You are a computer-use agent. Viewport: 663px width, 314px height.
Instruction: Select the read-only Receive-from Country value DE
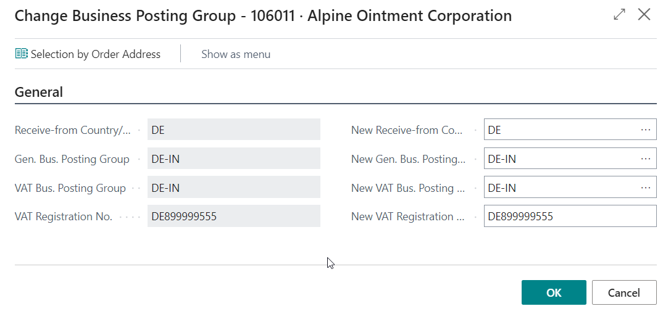click(234, 130)
